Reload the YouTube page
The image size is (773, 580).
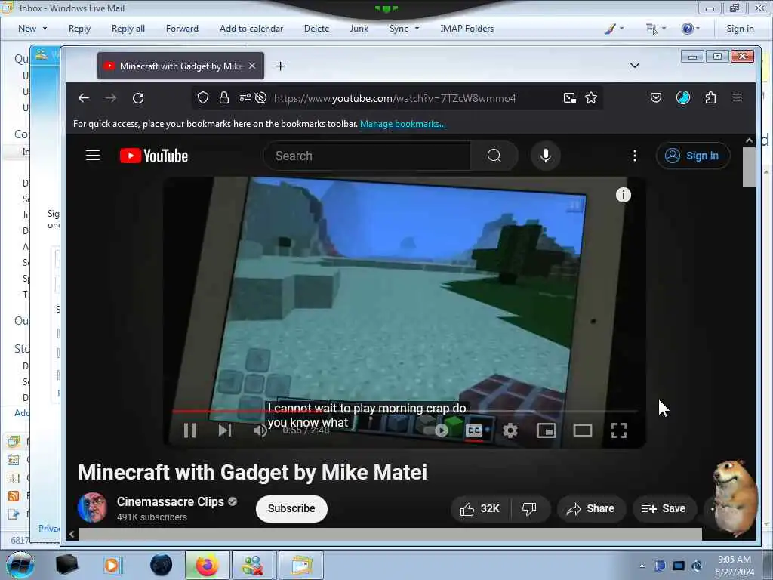[138, 98]
